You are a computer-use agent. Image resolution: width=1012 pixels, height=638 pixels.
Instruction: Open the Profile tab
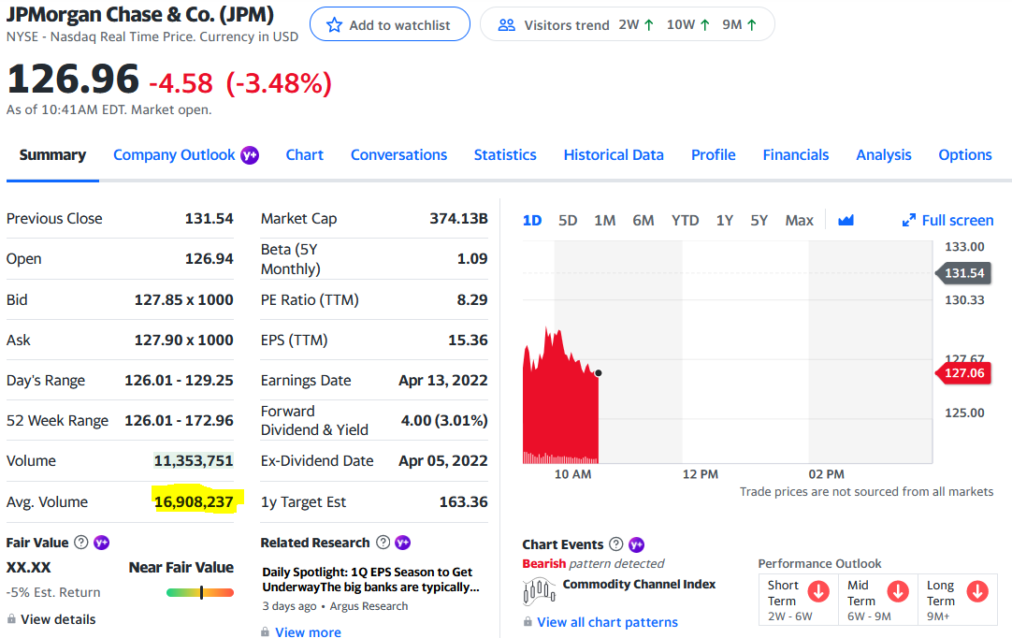click(x=714, y=155)
